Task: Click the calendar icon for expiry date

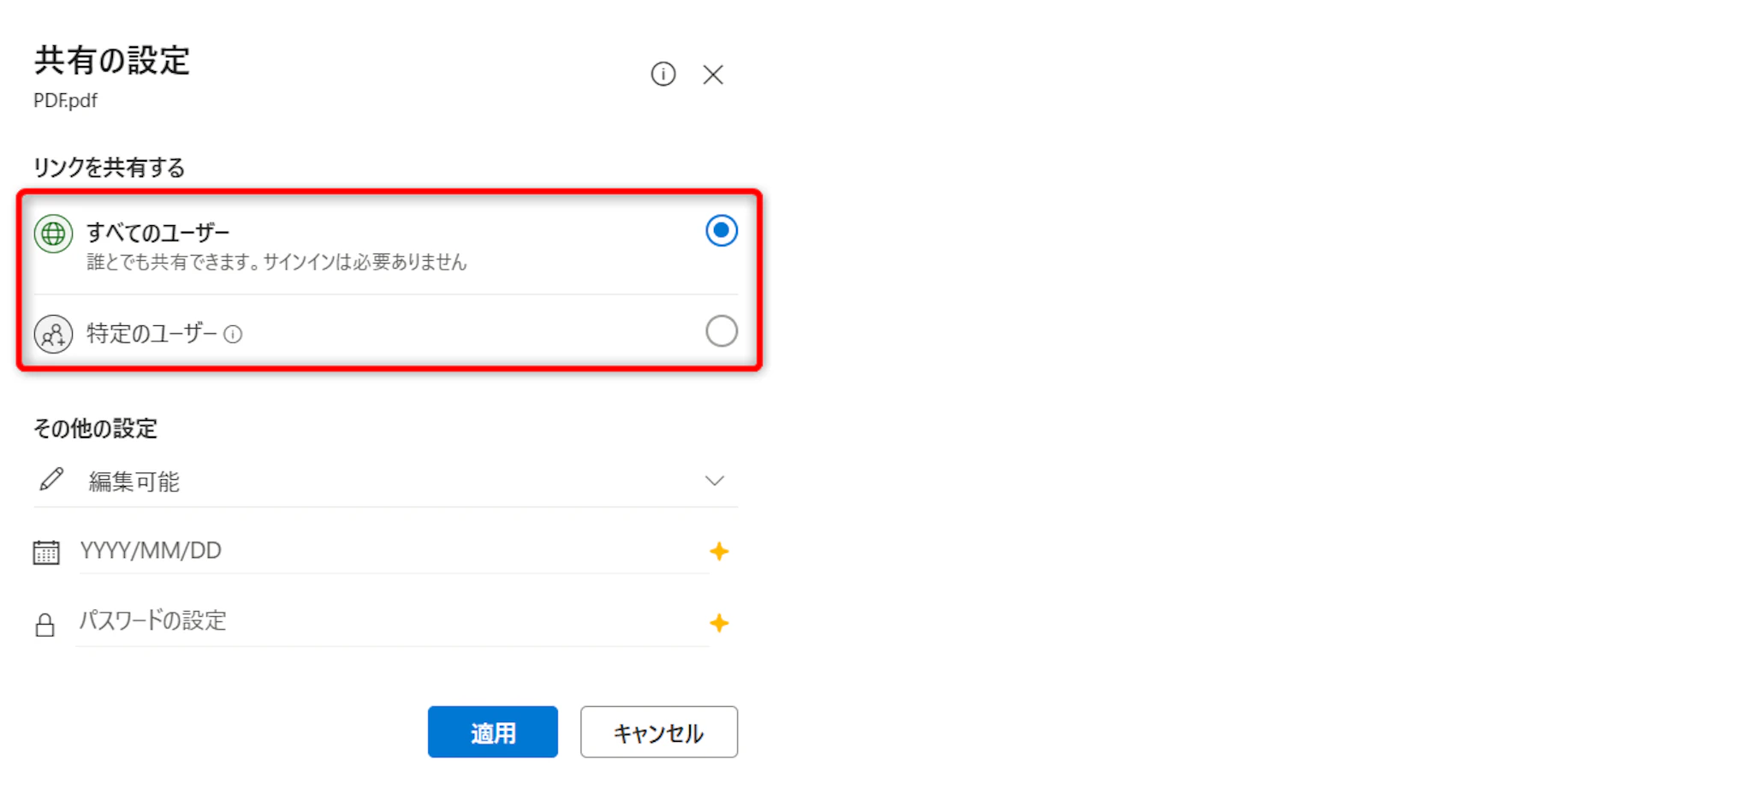Action: tap(46, 552)
